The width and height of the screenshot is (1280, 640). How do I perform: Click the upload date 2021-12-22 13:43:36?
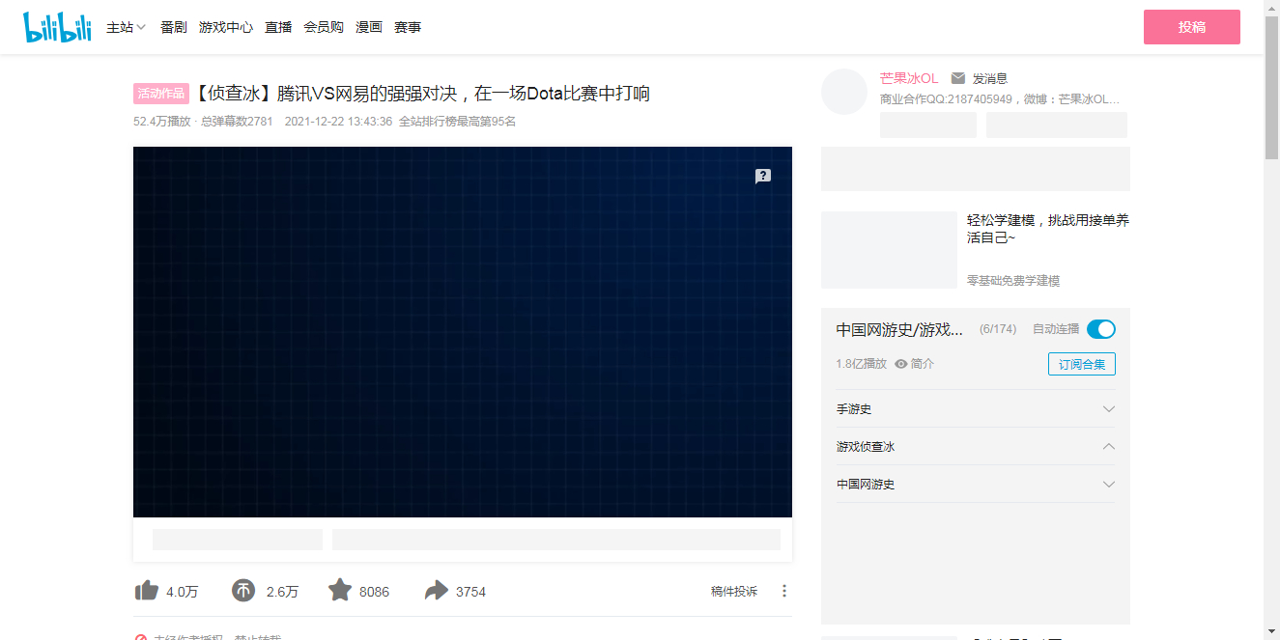pyautogui.click(x=339, y=122)
